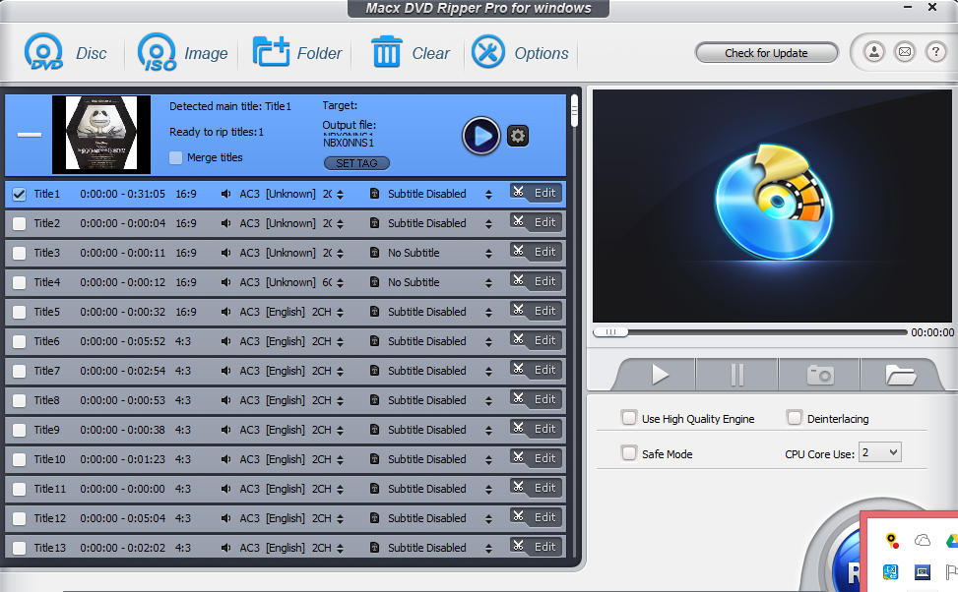
Task: Open output profile settings gear
Action: [x=518, y=136]
